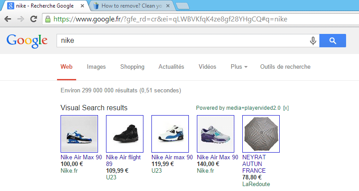Image resolution: width=359 pixels, height=191 pixels.
Task: Open the striped umbrella product image
Action: [x=261, y=134]
